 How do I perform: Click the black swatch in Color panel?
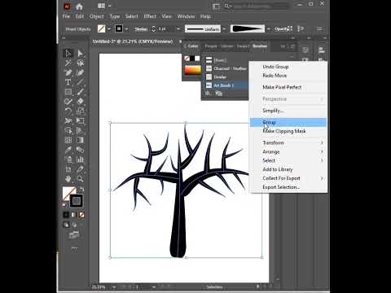click(x=192, y=59)
